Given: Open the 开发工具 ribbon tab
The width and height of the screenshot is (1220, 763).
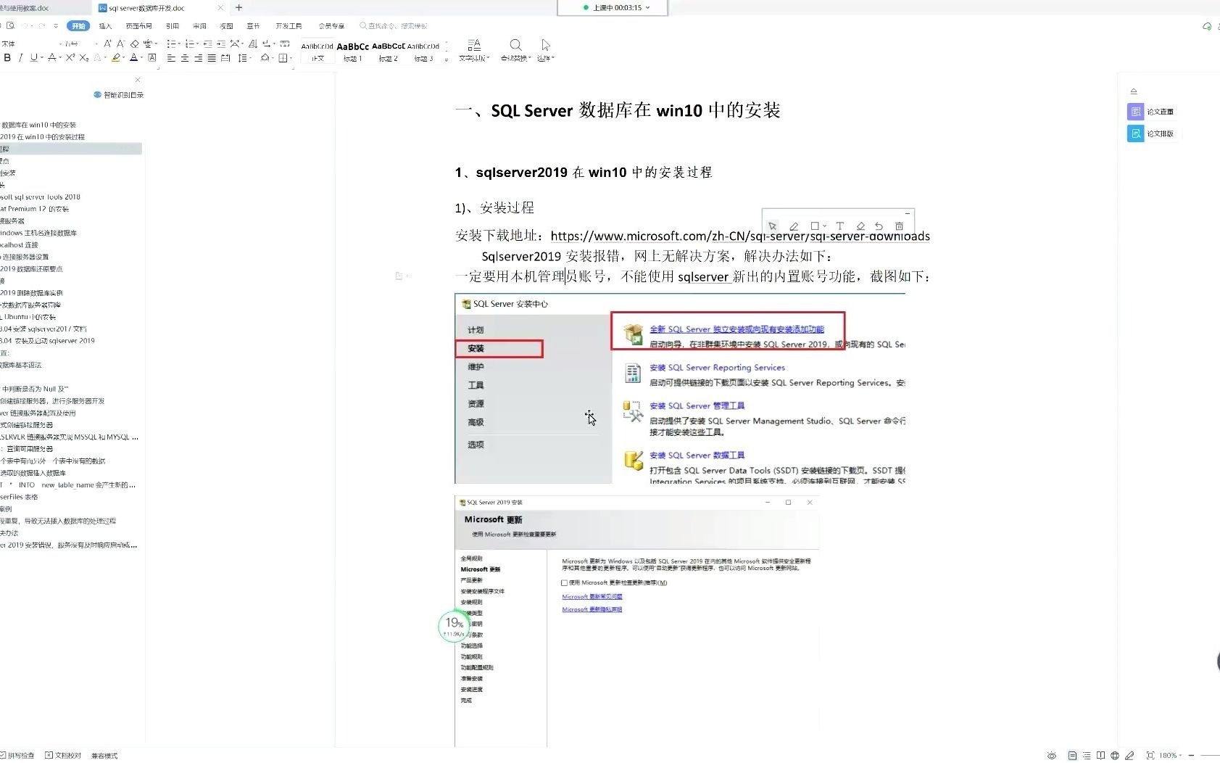Looking at the screenshot, I should coord(288,25).
